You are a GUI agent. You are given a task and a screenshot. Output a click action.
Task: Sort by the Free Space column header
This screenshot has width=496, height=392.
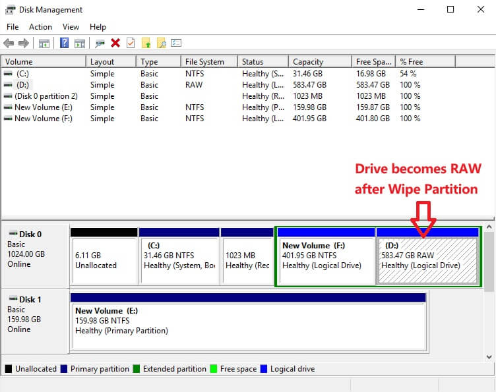(x=373, y=61)
